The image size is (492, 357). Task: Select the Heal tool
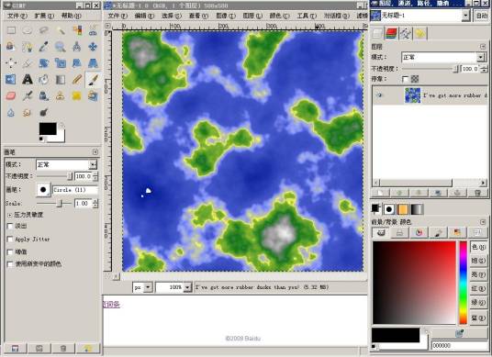point(77,95)
